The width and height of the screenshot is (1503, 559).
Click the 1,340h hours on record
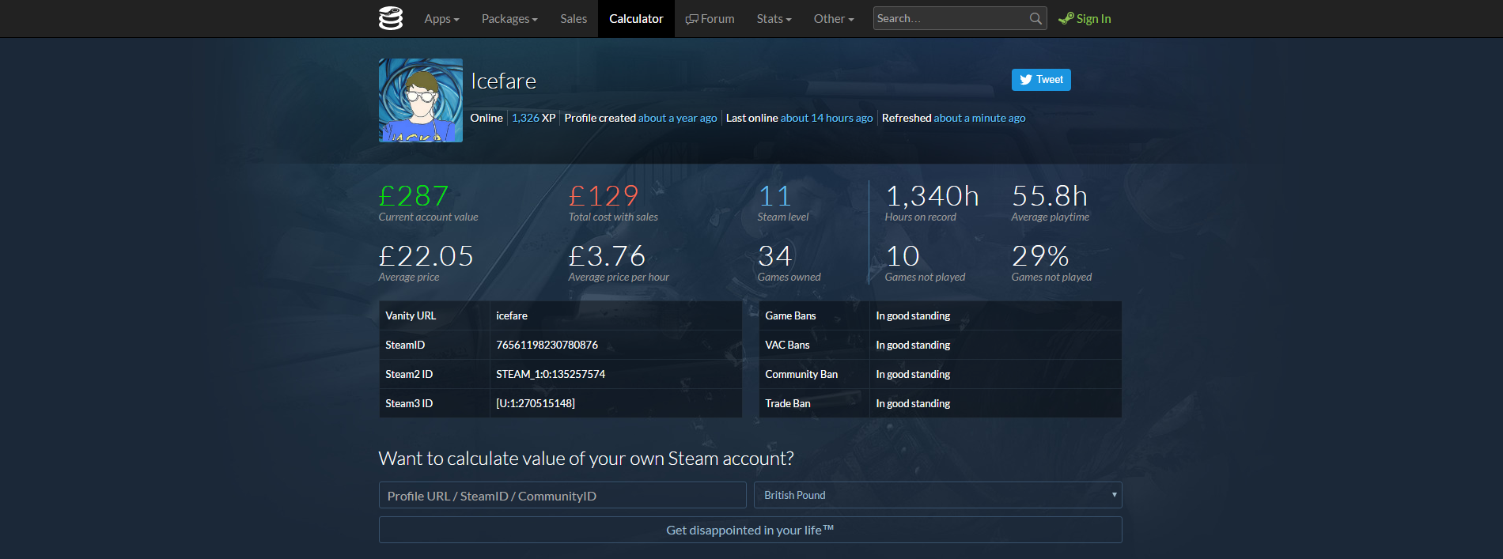[932, 195]
